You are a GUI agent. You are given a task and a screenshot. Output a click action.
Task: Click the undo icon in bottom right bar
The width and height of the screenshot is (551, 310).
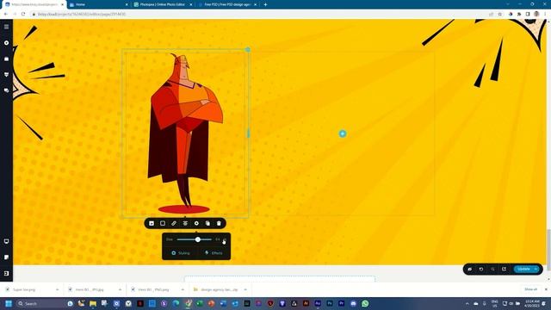(x=481, y=270)
